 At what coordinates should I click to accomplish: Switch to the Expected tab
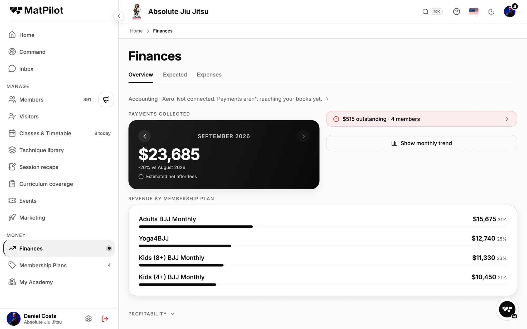[x=175, y=75]
